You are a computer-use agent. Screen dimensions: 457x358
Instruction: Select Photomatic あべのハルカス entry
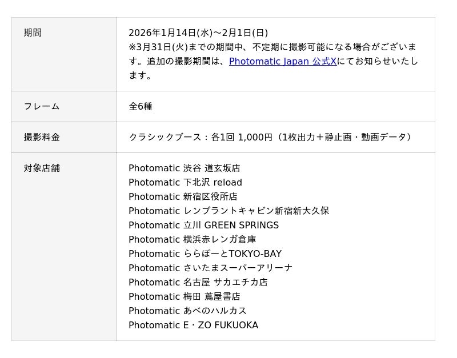(187, 311)
